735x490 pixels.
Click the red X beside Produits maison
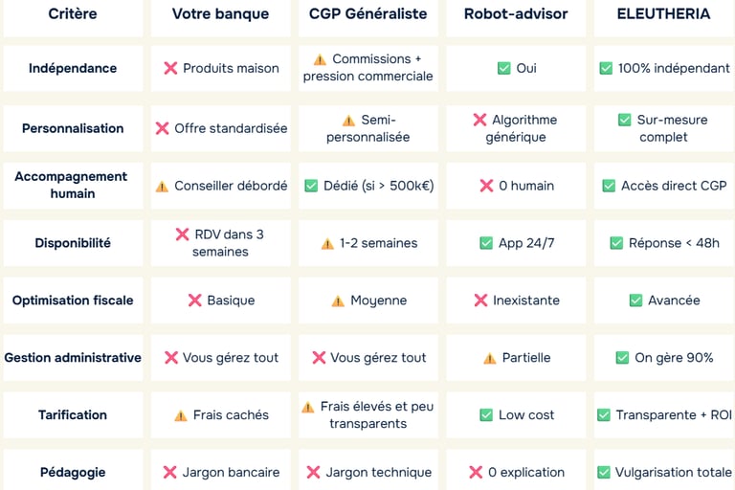(x=170, y=68)
